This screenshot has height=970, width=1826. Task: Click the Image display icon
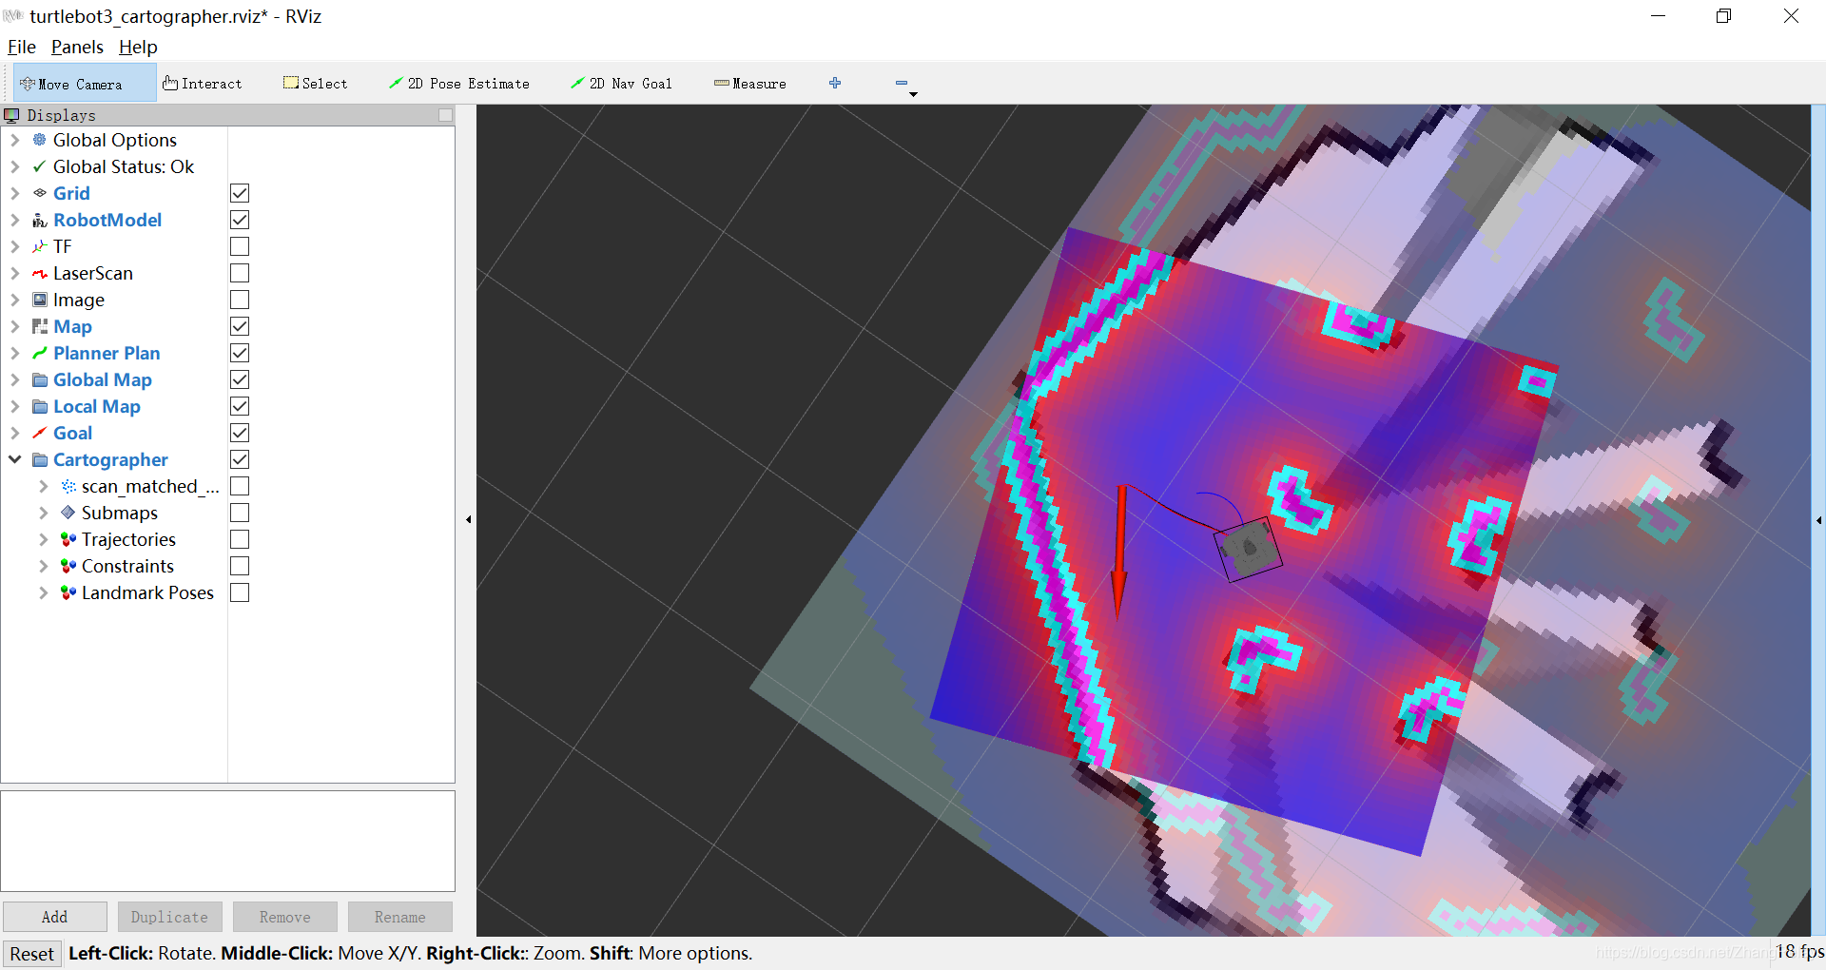[x=40, y=300]
